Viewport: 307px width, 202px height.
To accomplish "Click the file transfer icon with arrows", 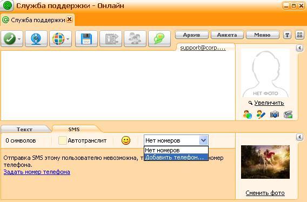I will (111, 38).
